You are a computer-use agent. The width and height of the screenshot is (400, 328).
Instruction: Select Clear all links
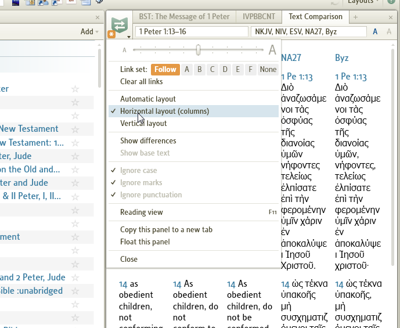[142, 82]
